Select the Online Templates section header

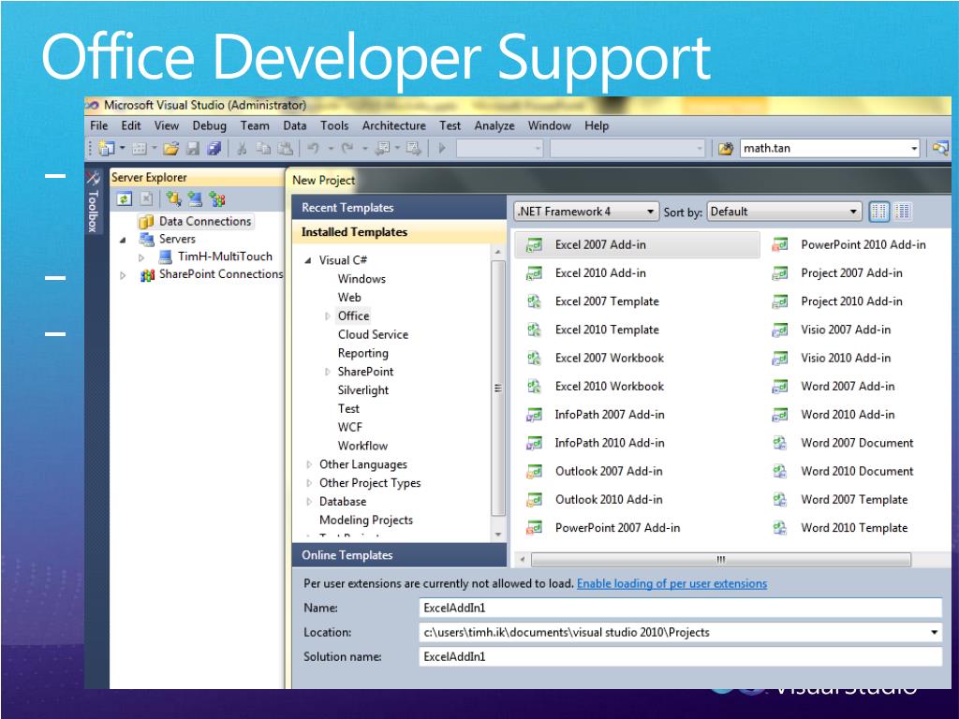(x=399, y=555)
